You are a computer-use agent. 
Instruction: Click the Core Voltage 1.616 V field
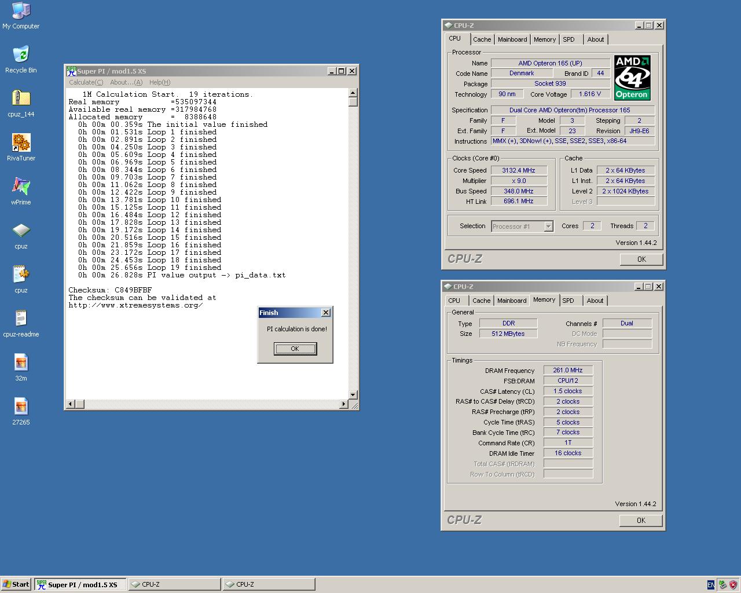click(x=590, y=94)
